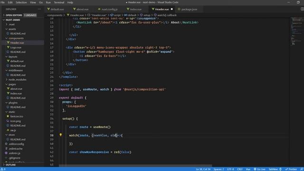Click the Ln 38 Col 34 status
Image resolution: width=304 pixels, height=171 pixels.
click(x=203, y=169)
